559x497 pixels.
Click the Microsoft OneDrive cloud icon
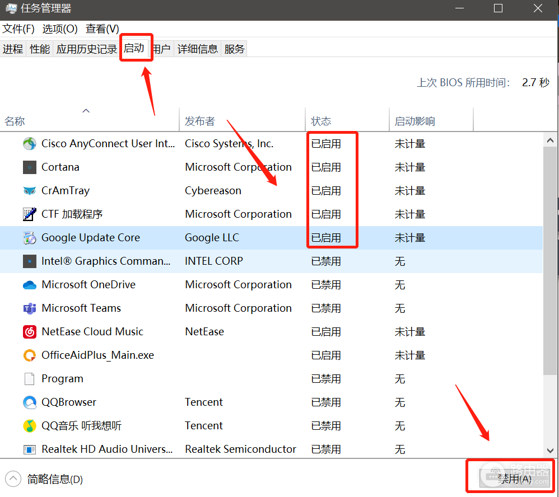click(30, 285)
